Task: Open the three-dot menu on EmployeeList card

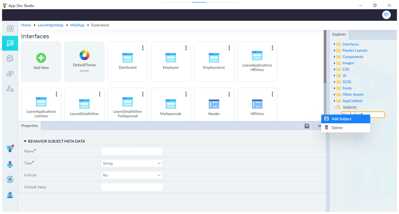Action: 229,48
